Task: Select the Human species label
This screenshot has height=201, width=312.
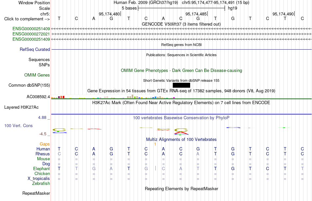Action: tap(43, 149)
